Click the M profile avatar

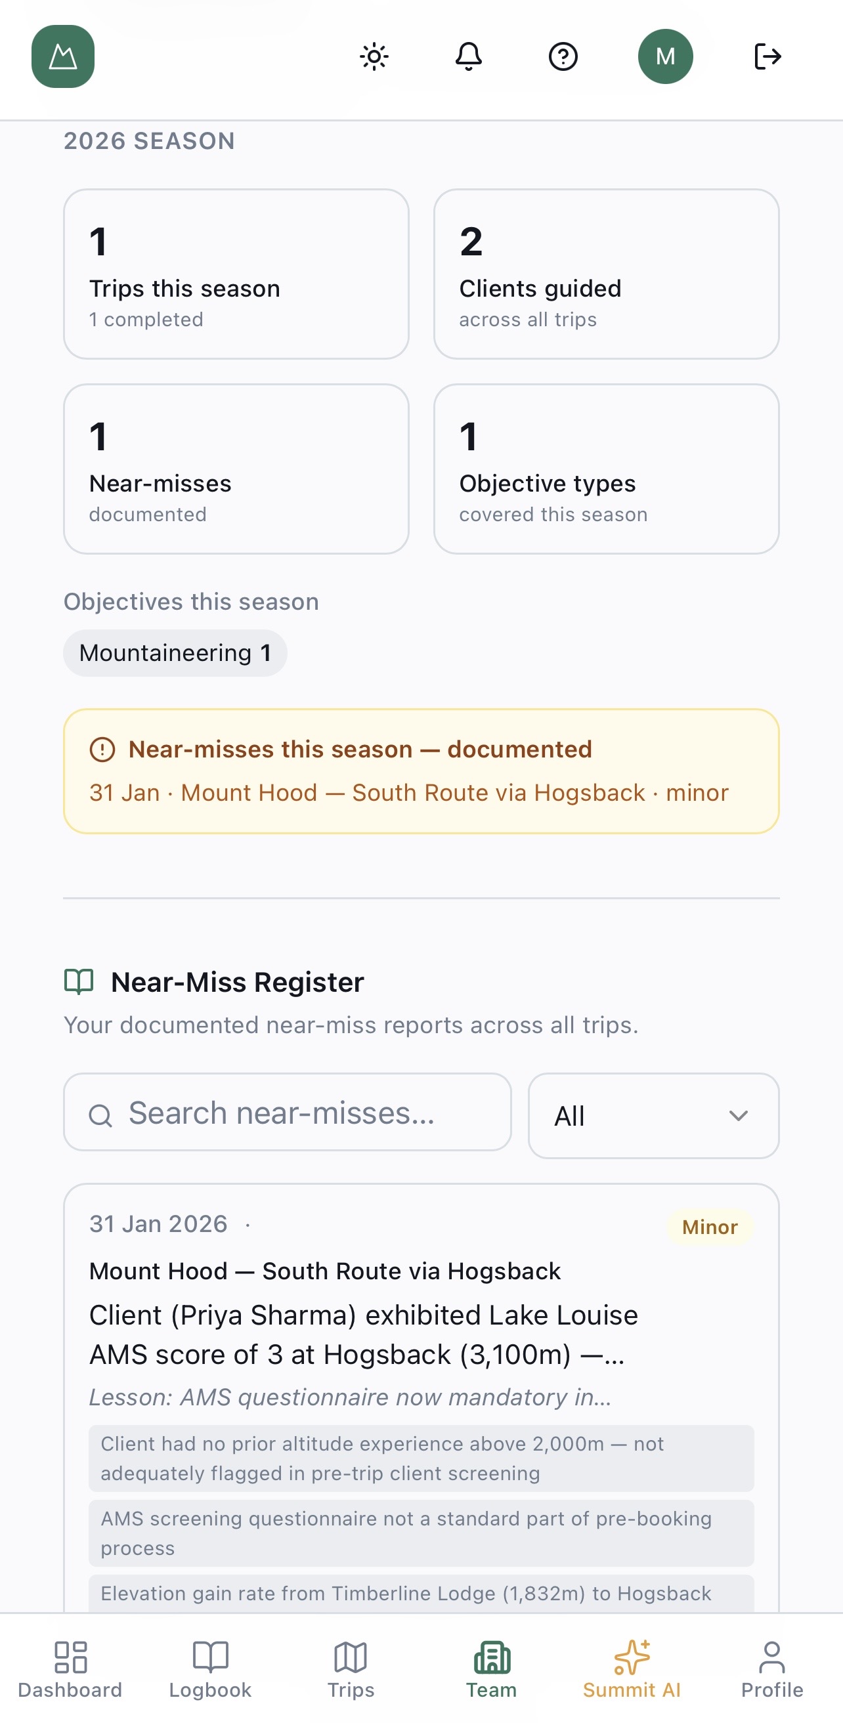pos(666,56)
